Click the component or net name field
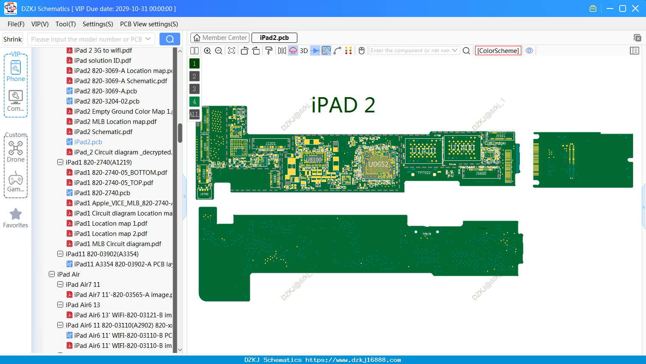This screenshot has height=364, width=646. coord(414,50)
